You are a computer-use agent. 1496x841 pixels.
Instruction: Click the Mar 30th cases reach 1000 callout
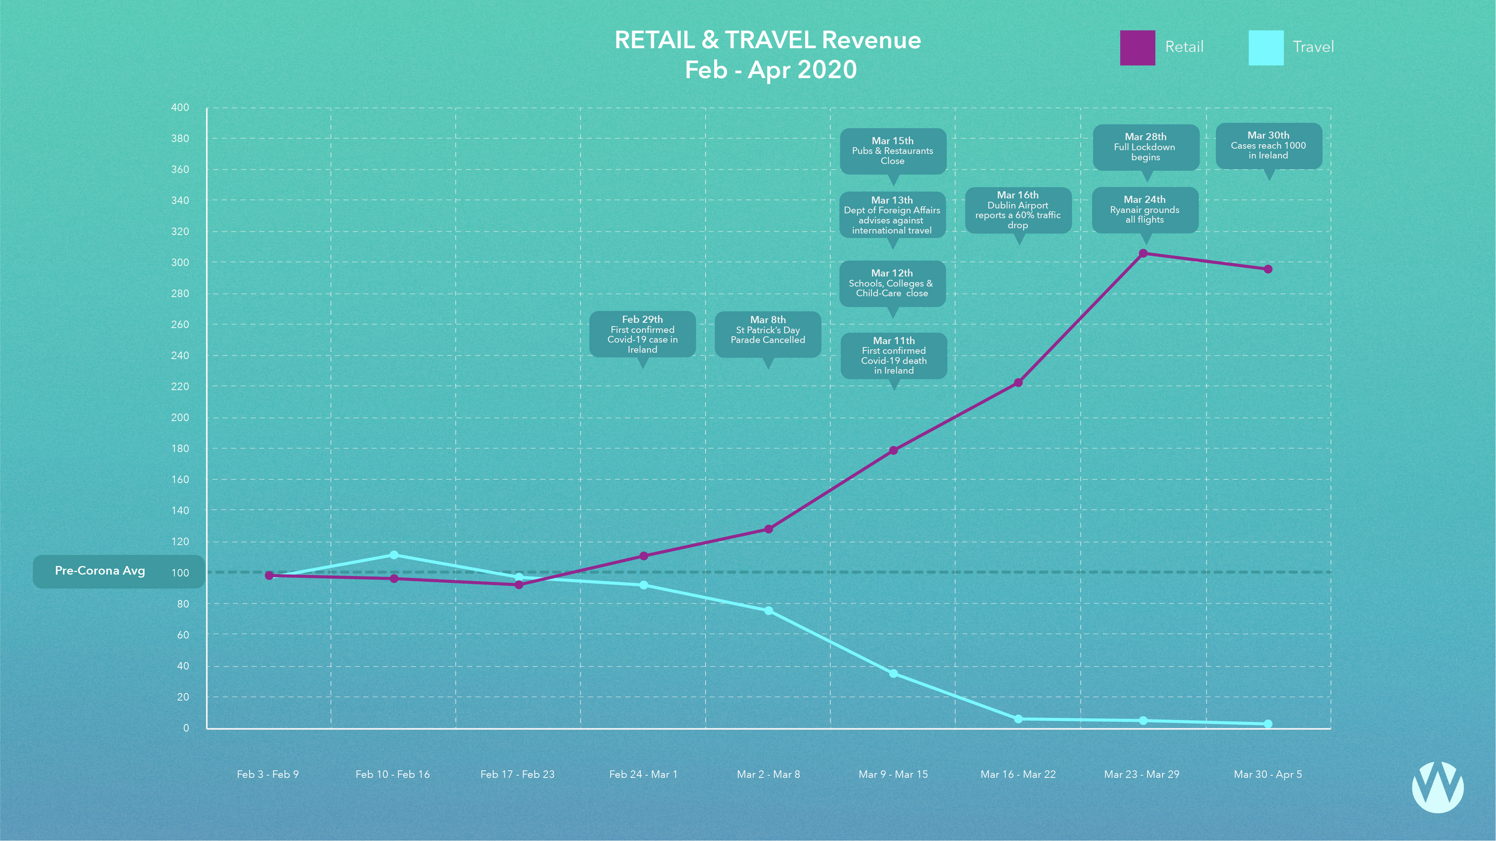(1271, 146)
